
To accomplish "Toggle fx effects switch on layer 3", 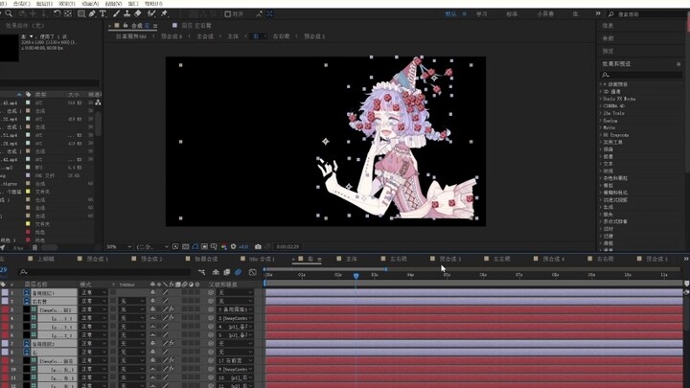I will pyautogui.click(x=172, y=309).
